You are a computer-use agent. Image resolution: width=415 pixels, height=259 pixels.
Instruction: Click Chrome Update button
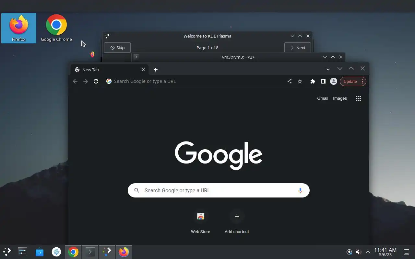pos(350,82)
